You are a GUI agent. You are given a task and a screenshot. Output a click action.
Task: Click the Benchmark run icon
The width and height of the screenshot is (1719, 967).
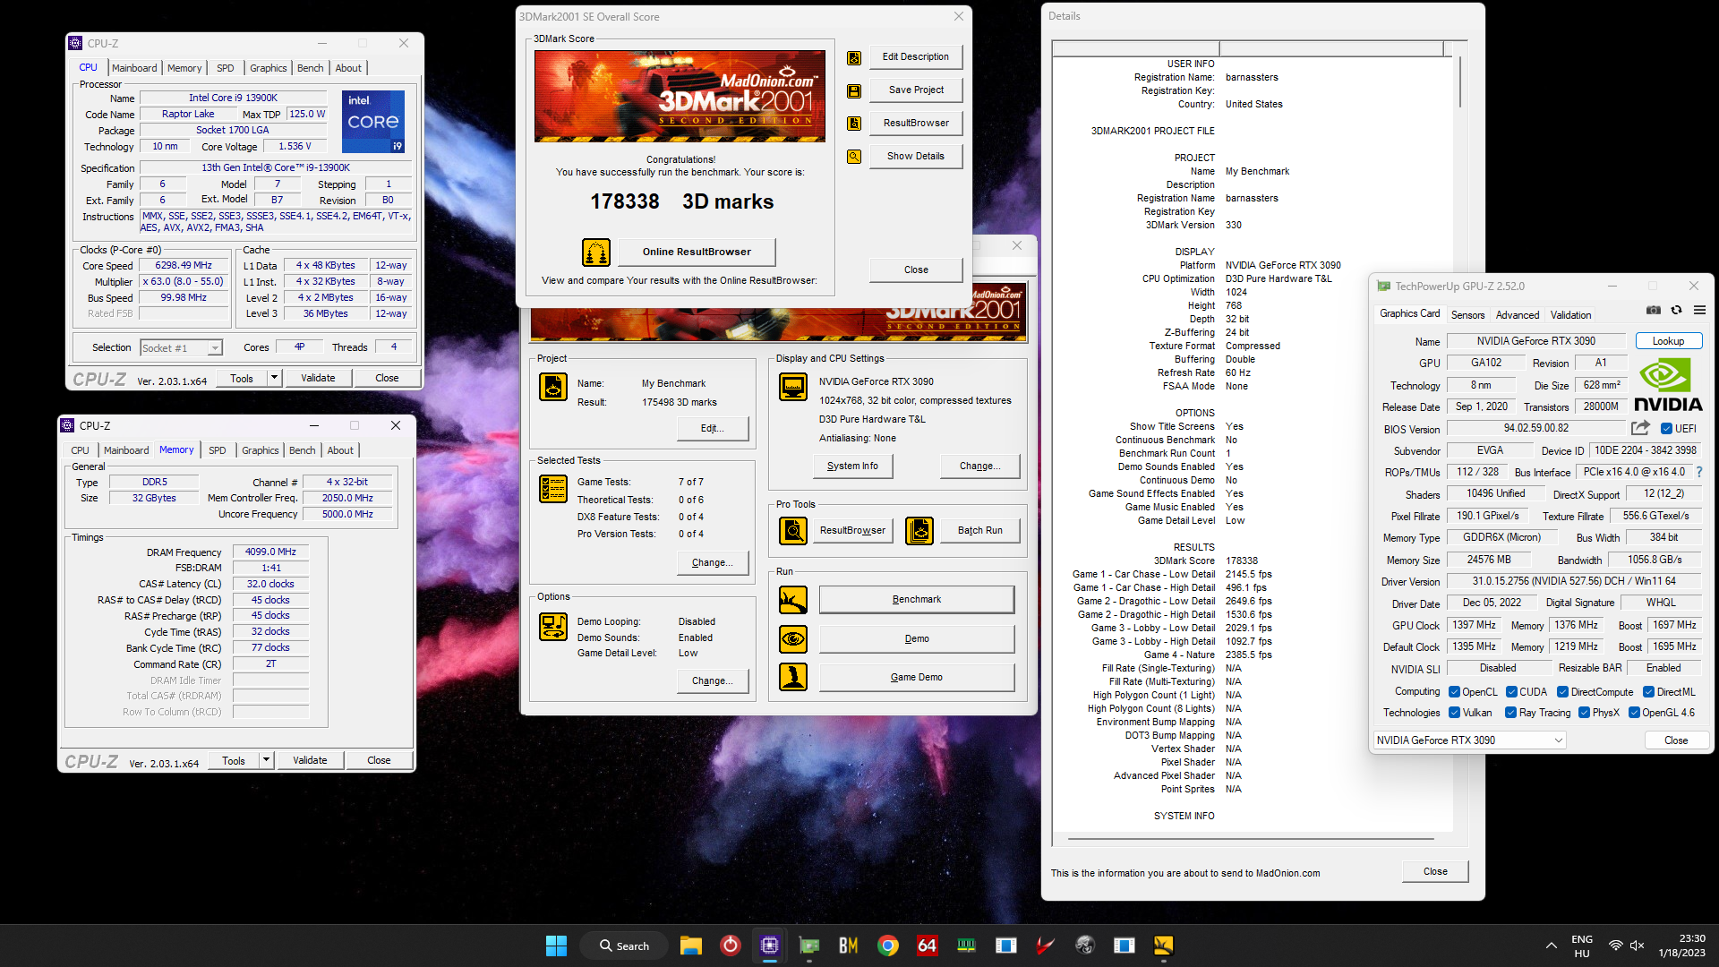tap(793, 600)
